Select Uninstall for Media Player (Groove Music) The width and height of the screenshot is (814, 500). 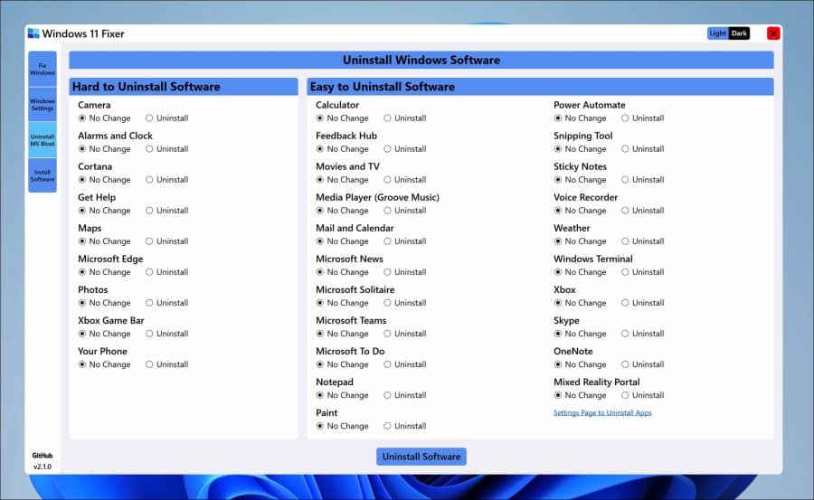point(405,211)
